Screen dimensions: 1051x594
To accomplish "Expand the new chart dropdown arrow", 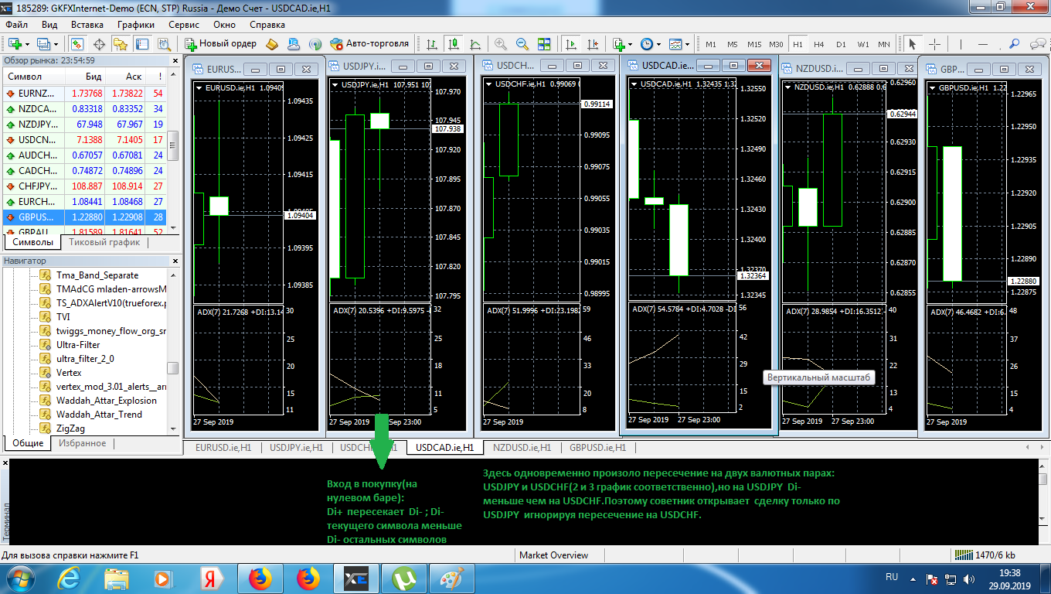I will pos(28,44).
